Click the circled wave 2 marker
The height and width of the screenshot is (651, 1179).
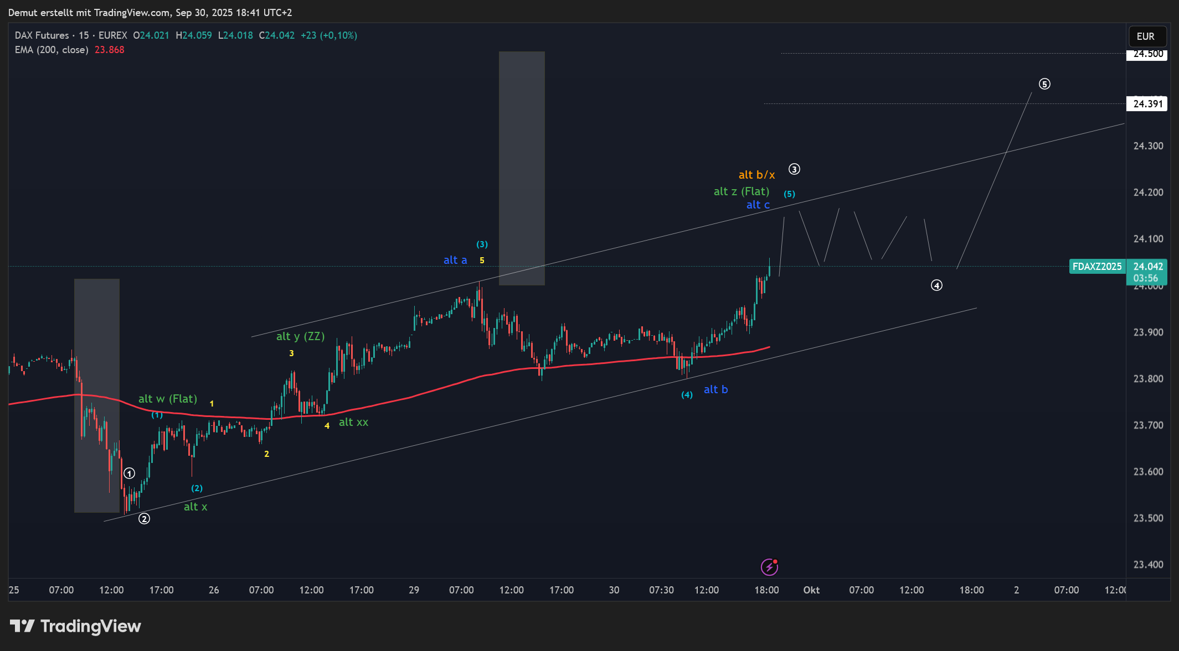(x=144, y=519)
